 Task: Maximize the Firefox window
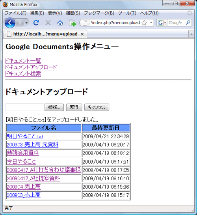(x=176, y=3)
